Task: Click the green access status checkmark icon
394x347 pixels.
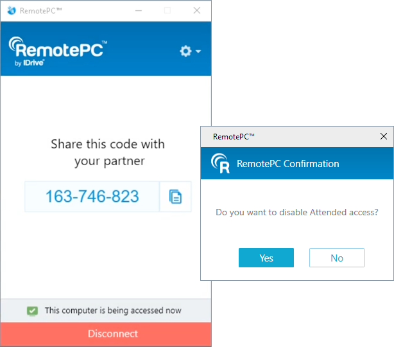Action: pyautogui.click(x=32, y=311)
